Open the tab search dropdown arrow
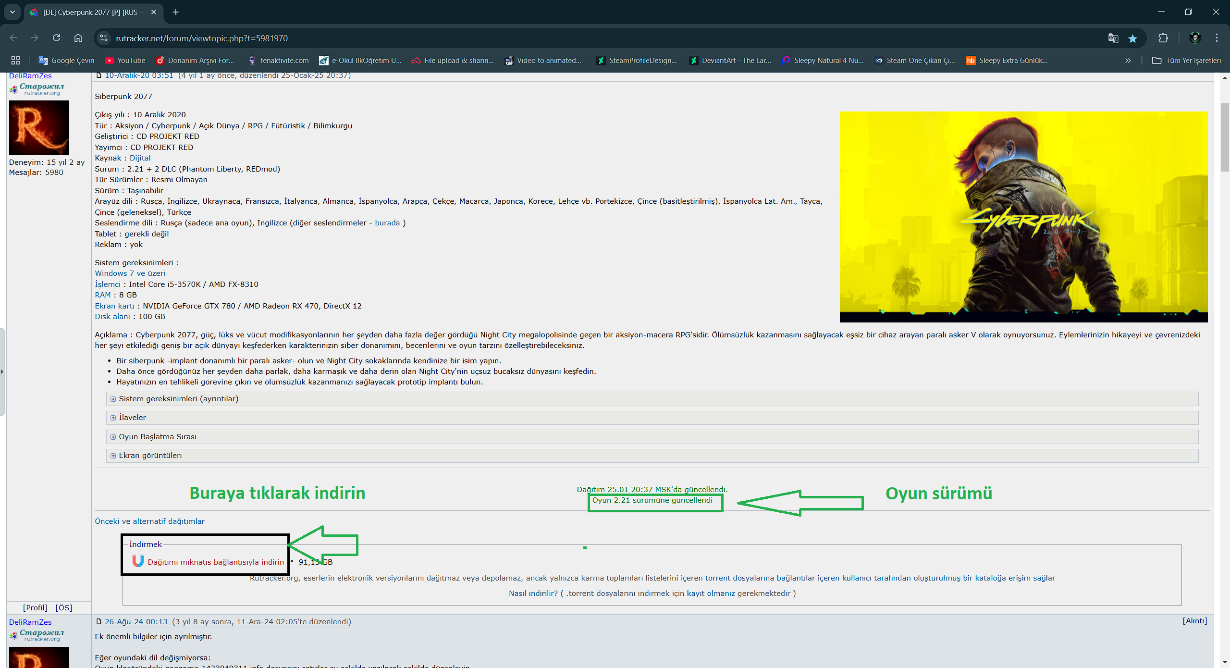This screenshot has width=1230, height=668. 12,12
